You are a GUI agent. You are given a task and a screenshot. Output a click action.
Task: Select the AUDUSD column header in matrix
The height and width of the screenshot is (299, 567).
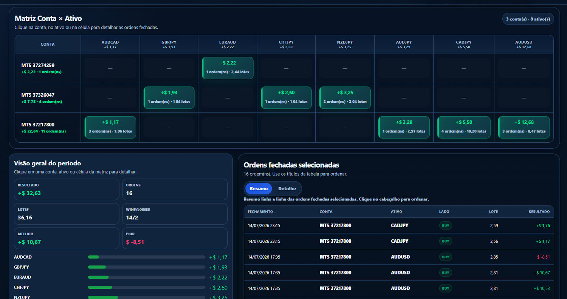(x=524, y=44)
